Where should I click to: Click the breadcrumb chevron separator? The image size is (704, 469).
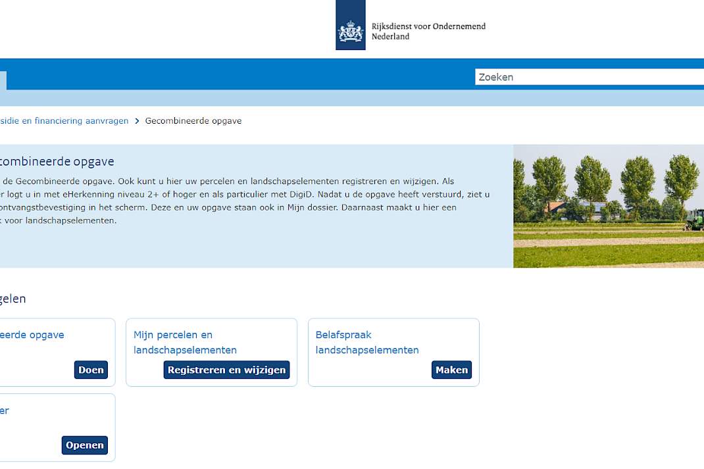pyautogui.click(x=137, y=121)
